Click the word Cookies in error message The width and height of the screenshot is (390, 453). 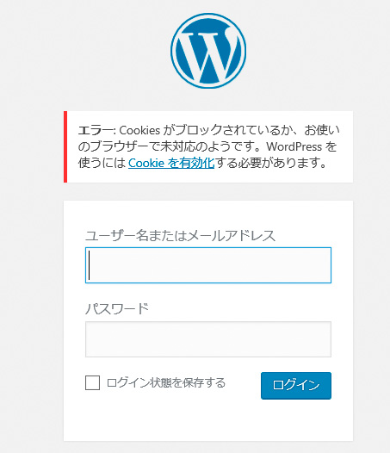coord(139,130)
